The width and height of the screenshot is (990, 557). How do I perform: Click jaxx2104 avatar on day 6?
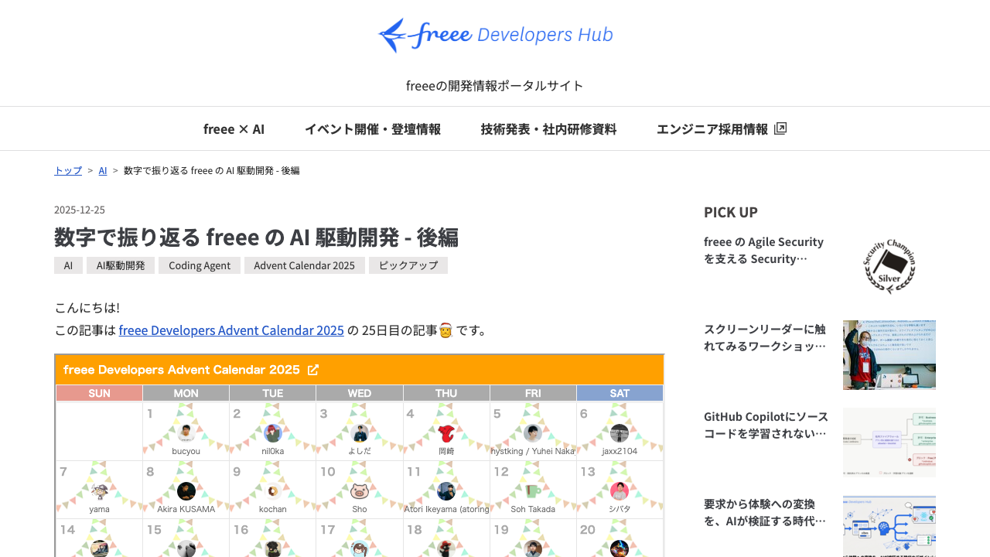pos(619,433)
